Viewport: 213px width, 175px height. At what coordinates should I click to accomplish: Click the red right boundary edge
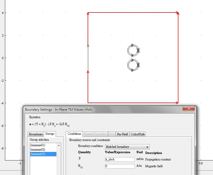coord(178,57)
